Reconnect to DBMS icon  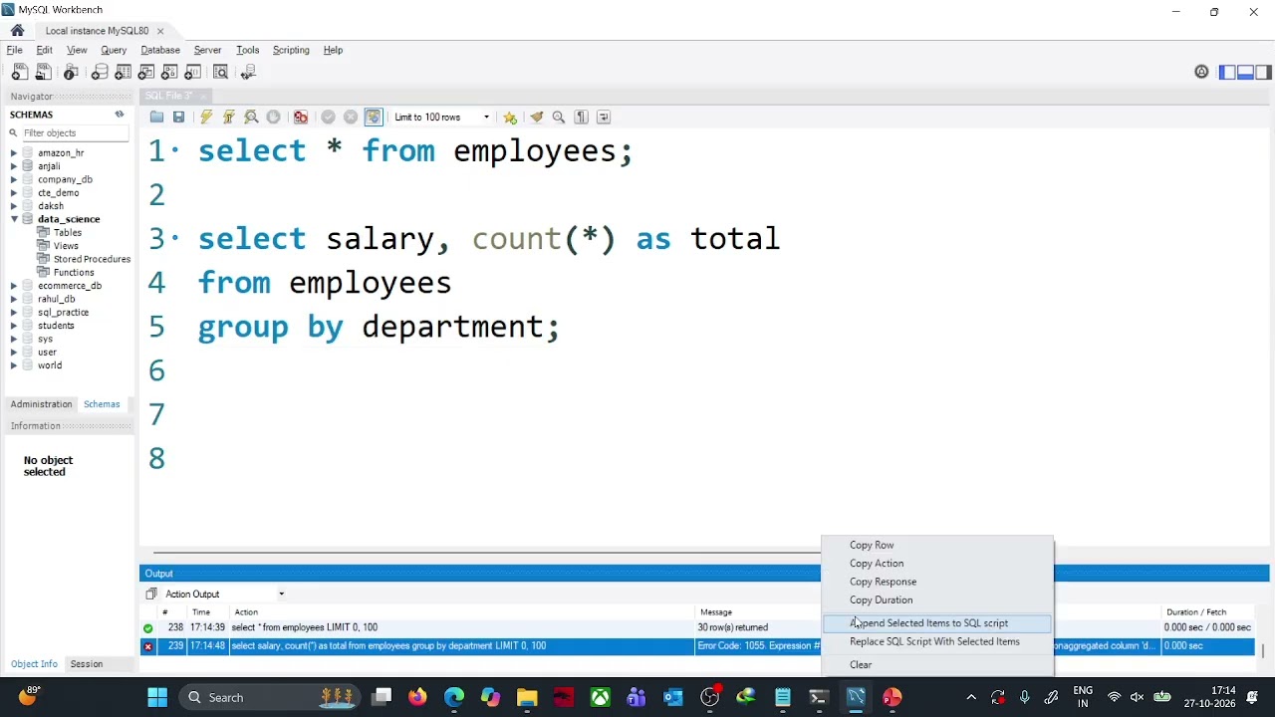[248, 72]
